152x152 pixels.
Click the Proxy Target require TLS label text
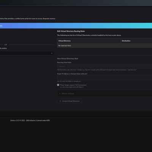[x=73, y=85]
